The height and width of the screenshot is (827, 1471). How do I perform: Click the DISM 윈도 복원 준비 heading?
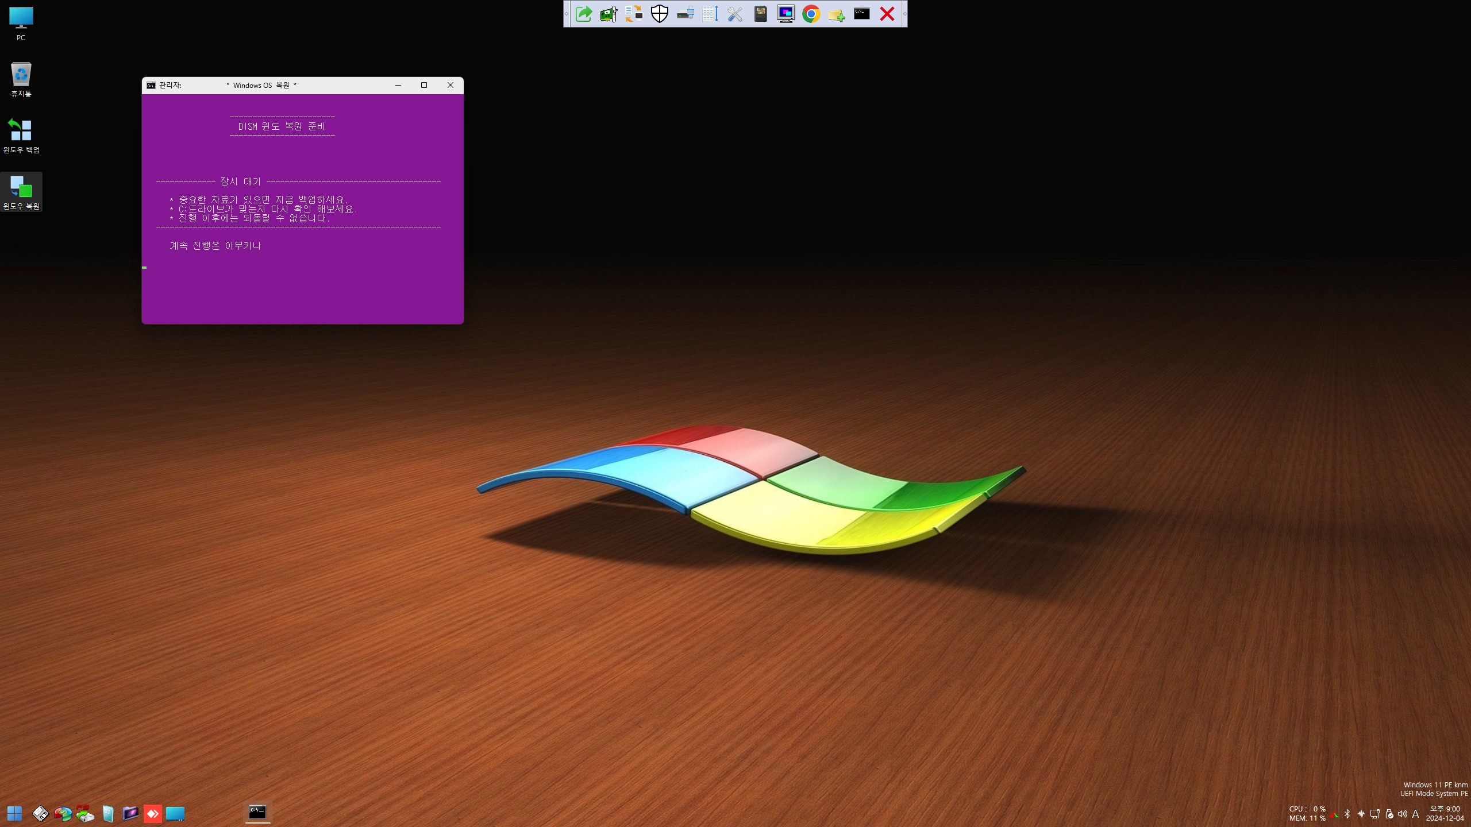tap(282, 126)
